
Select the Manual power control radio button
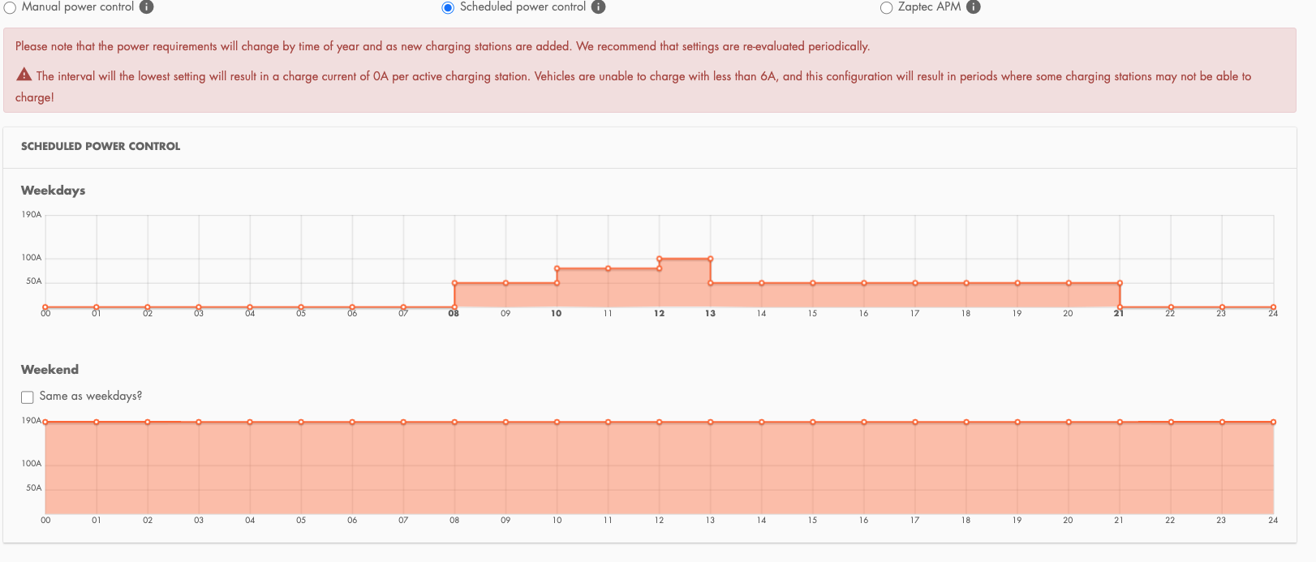10,7
